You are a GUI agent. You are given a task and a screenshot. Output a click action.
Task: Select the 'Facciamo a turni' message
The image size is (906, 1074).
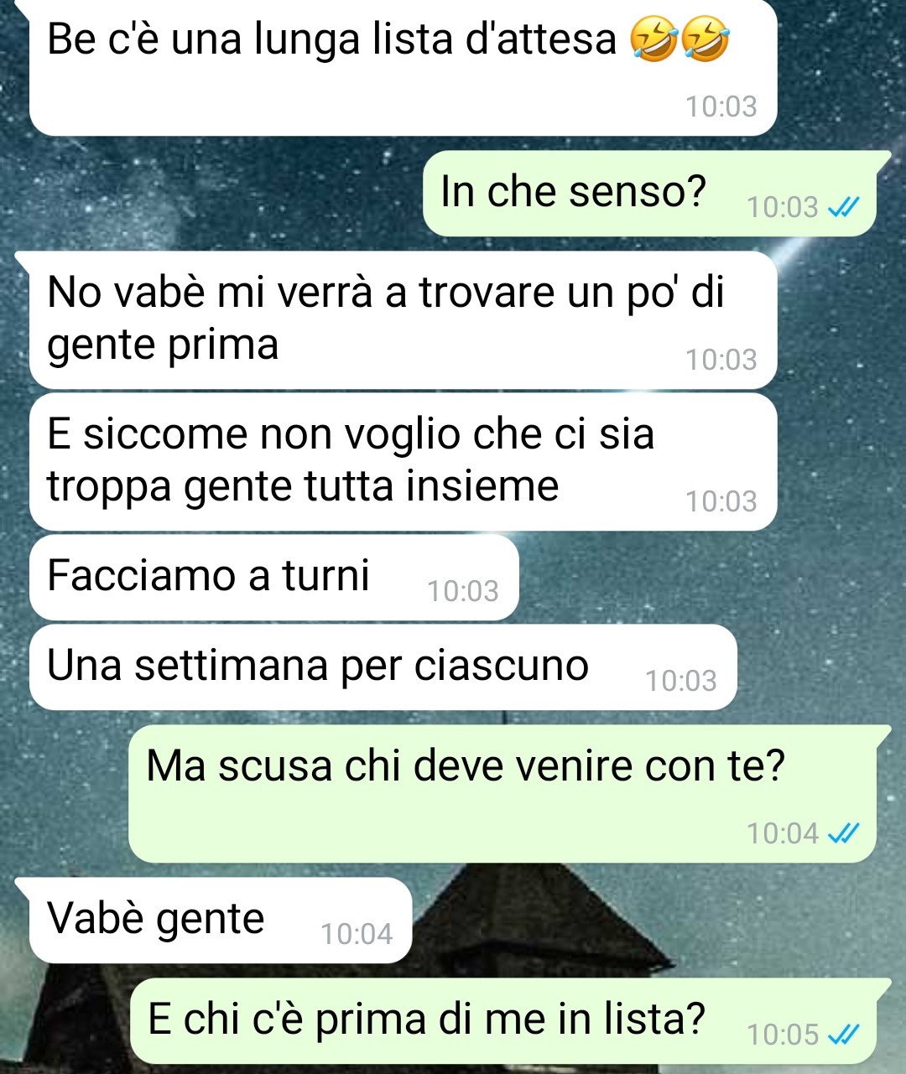tap(274, 578)
